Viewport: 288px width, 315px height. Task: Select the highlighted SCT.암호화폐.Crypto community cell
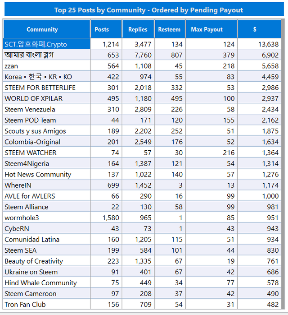point(46,44)
